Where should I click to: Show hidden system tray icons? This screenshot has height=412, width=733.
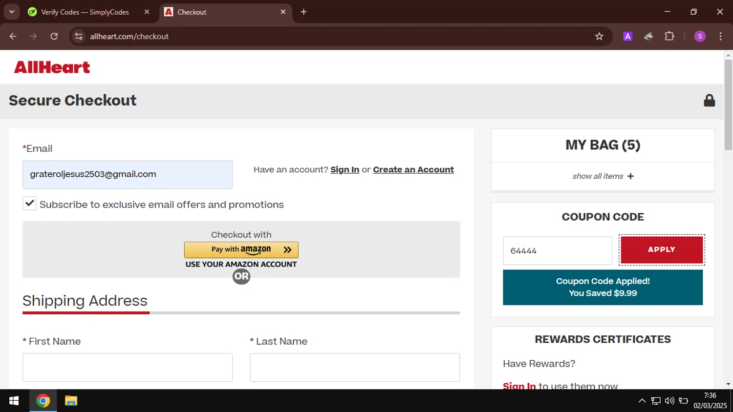click(x=642, y=401)
